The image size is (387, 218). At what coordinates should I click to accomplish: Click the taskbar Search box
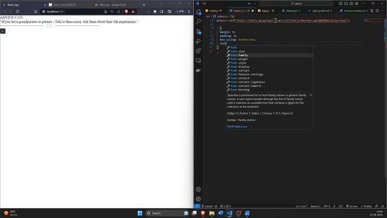(167, 213)
